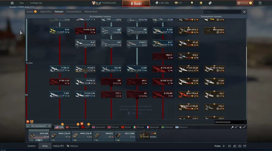Click the Поиск search field
This screenshot has width=272, height=151.
click(x=222, y=12)
